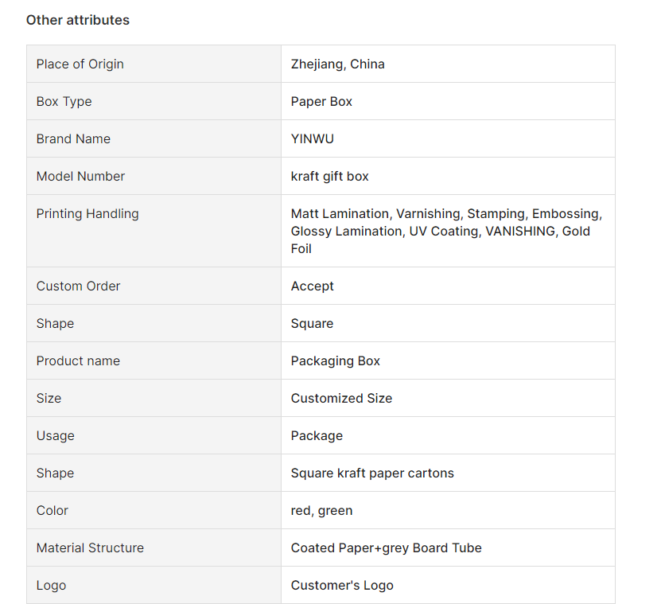Click the 'Paper Box' value cell
The width and height of the screenshot is (661, 604).
coord(448,101)
